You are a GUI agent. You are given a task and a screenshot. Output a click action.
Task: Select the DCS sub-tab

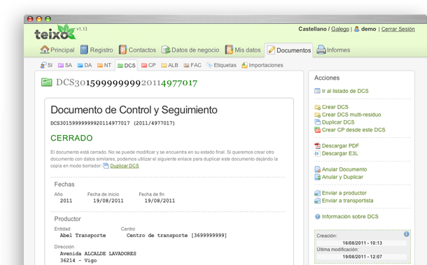[x=127, y=66]
